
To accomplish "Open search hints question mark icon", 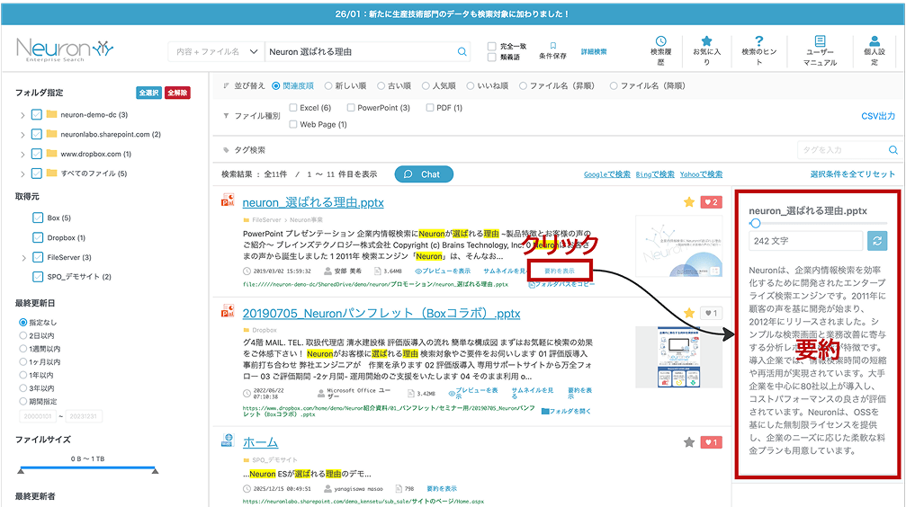I will (758, 41).
